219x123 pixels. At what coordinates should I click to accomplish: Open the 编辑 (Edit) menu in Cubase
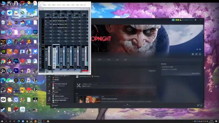(45, 5)
